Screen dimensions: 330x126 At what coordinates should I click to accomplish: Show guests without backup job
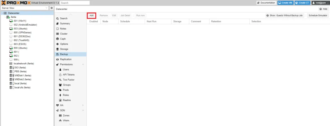285,15
